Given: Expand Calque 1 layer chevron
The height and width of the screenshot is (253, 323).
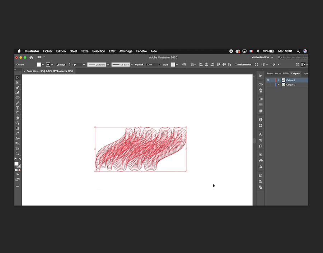Looking at the screenshot, I should [x=278, y=84].
